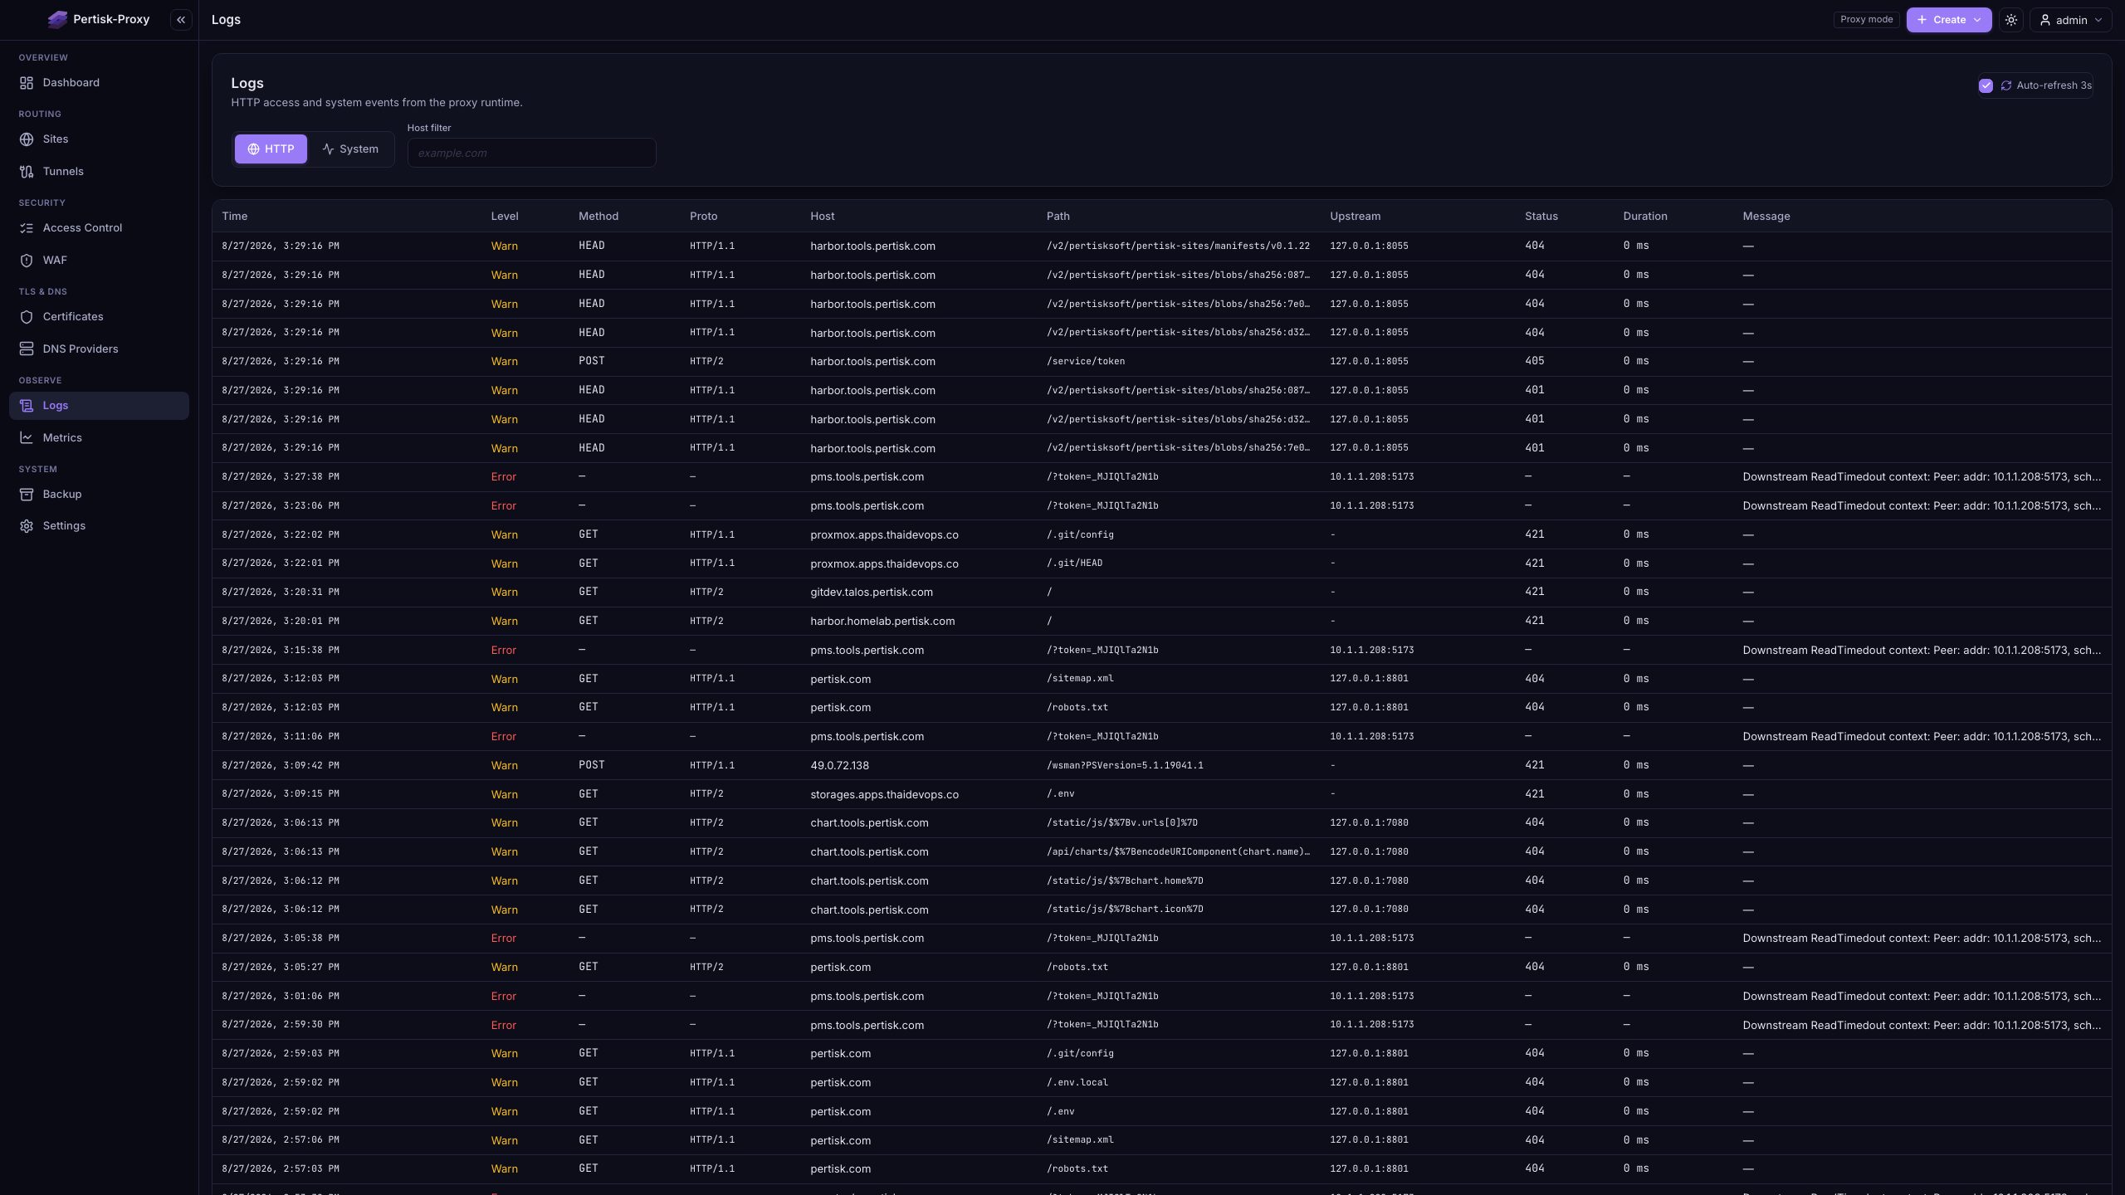
Task: Click the Logs icon in sidebar
Action: pyautogui.click(x=27, y=406)
